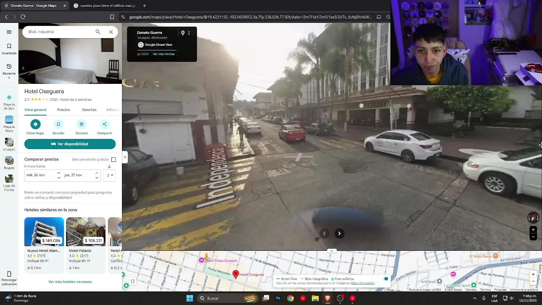Open the Bogotá recent place shortcut
This screenshot has width=542, height=305.
tap(9, 163)
